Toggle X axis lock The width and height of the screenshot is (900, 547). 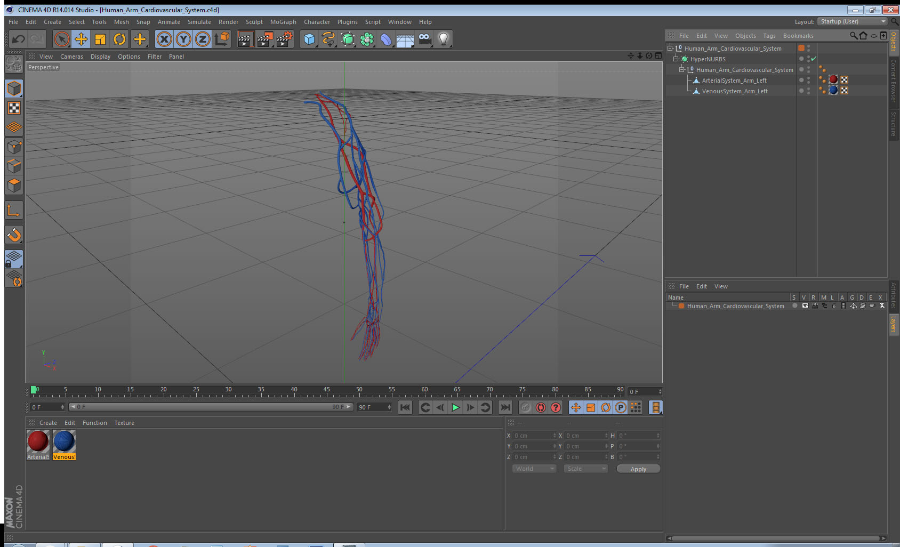[x=164, y=39]
